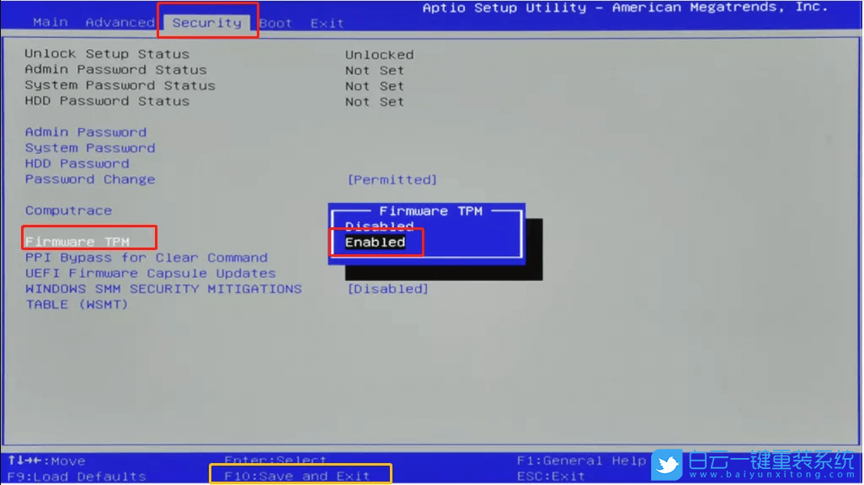Image resolution: width=864 pixels, height=485 pixels.
Task: Click F9 Load Defaults in footer
Action: point(73,476)
